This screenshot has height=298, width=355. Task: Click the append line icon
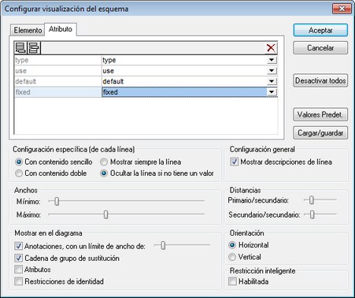(20, 48)
